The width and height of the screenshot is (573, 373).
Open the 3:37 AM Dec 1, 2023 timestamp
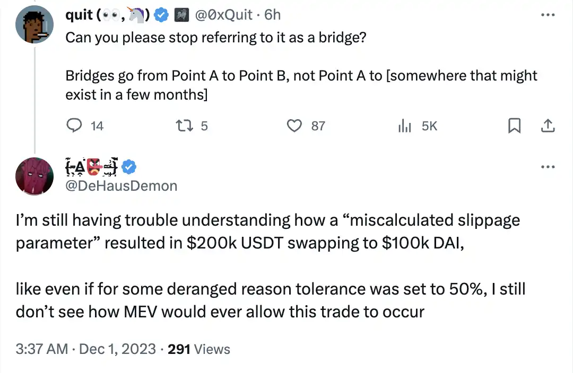(x=85, y=349)
